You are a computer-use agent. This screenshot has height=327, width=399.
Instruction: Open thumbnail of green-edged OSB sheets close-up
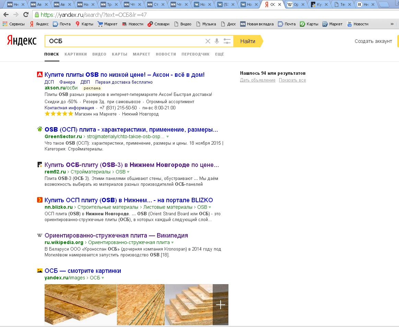(141, 305)
